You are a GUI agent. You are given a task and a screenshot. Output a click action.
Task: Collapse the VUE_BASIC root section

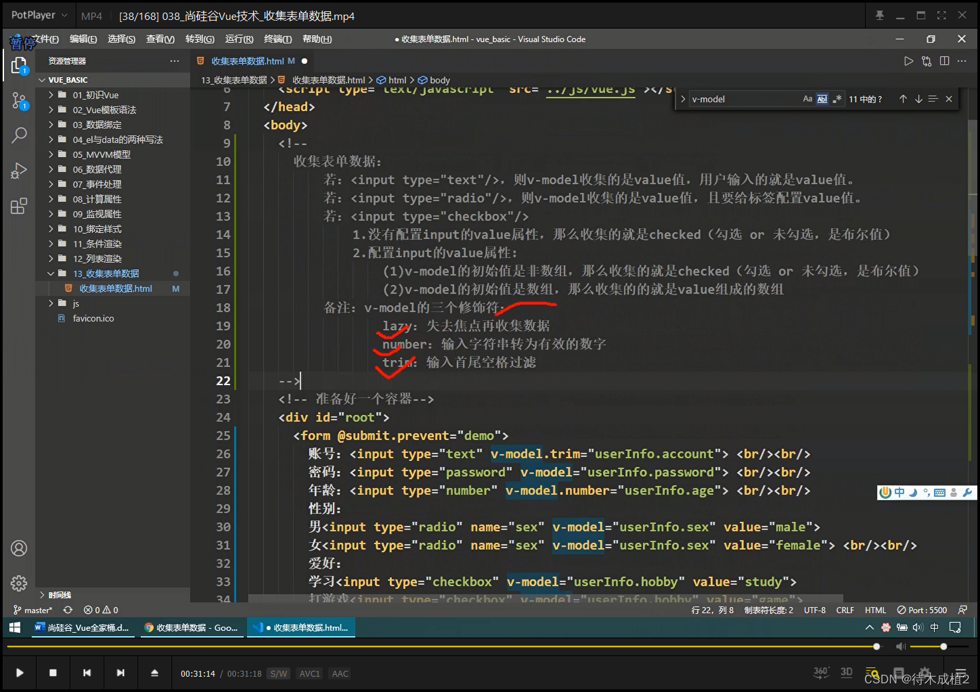[68, 80]
